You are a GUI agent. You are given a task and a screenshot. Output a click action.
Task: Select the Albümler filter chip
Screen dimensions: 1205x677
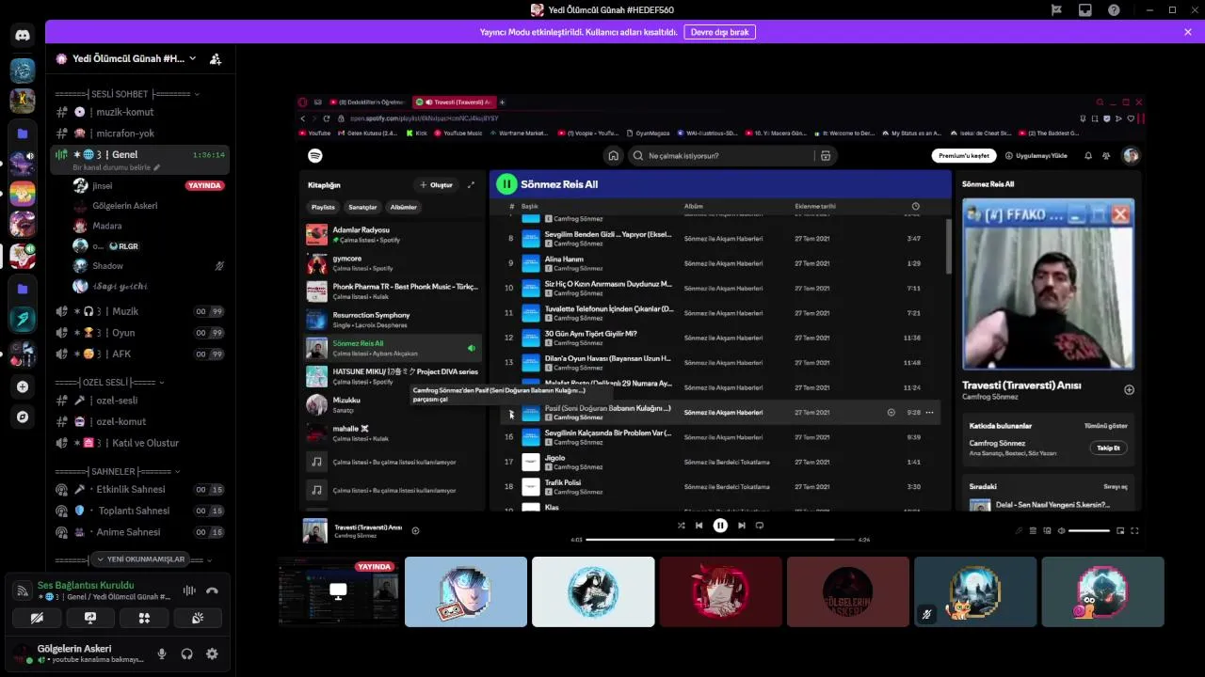tap(403, 207)
